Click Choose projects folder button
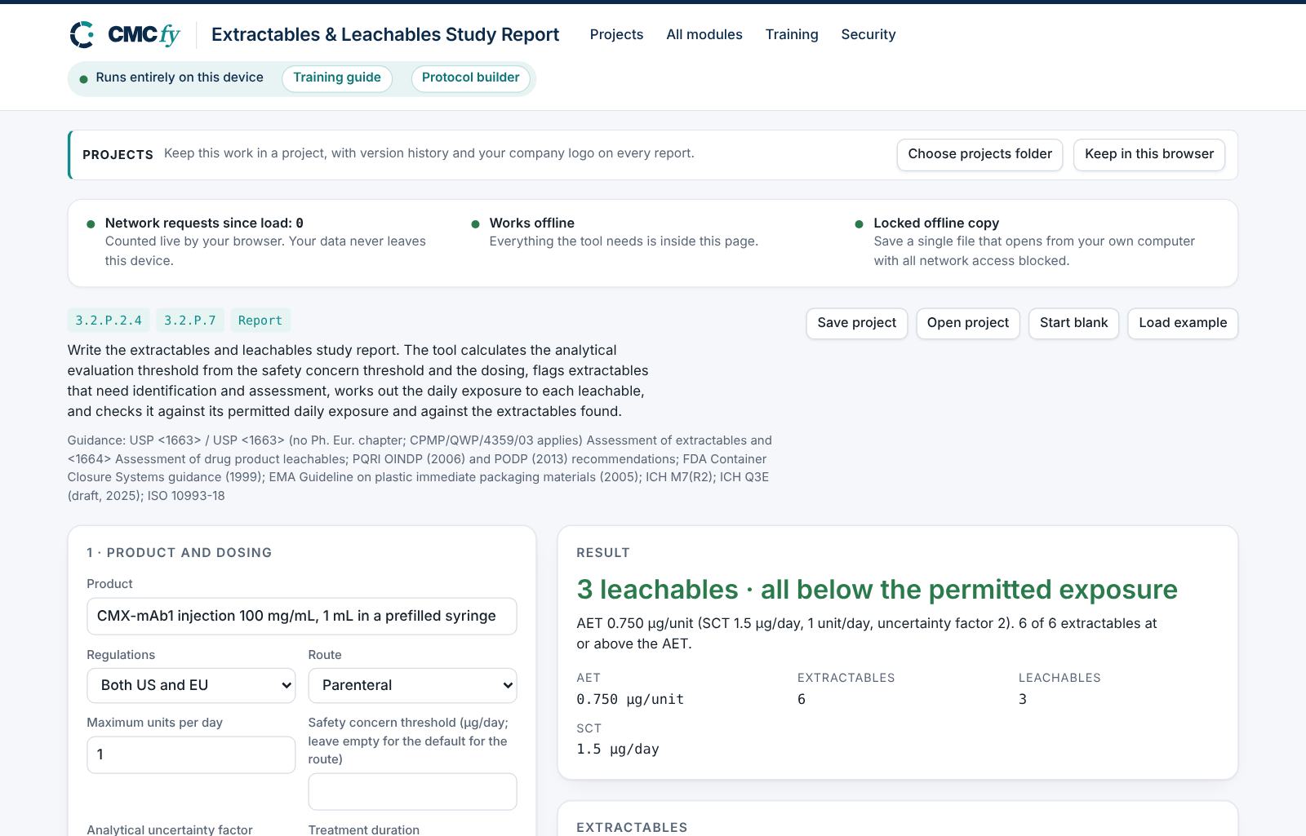The width and height of the screenshot is (1306, 836). [979, 154]
